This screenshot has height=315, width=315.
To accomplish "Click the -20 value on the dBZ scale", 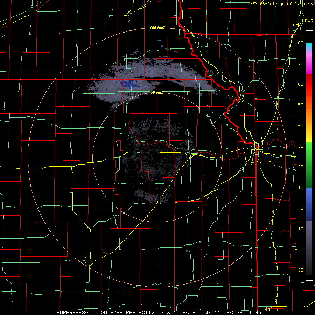I will (x=299, y=249).
